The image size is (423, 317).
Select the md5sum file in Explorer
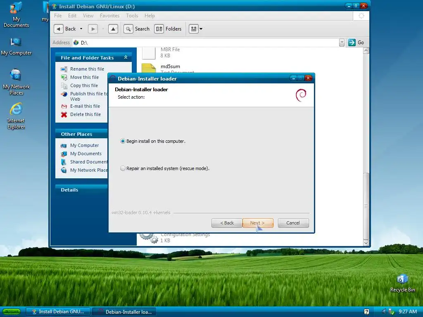170,66
